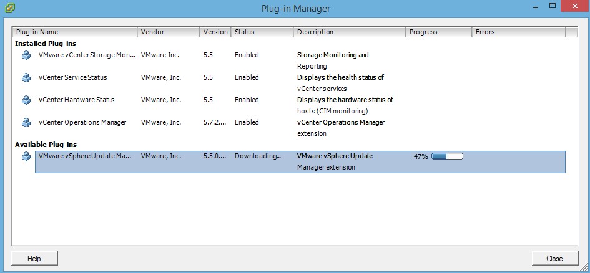Screen dimensions: 590x273
Task: Sort by the Status column header
Action: click(x=262, y=32)
